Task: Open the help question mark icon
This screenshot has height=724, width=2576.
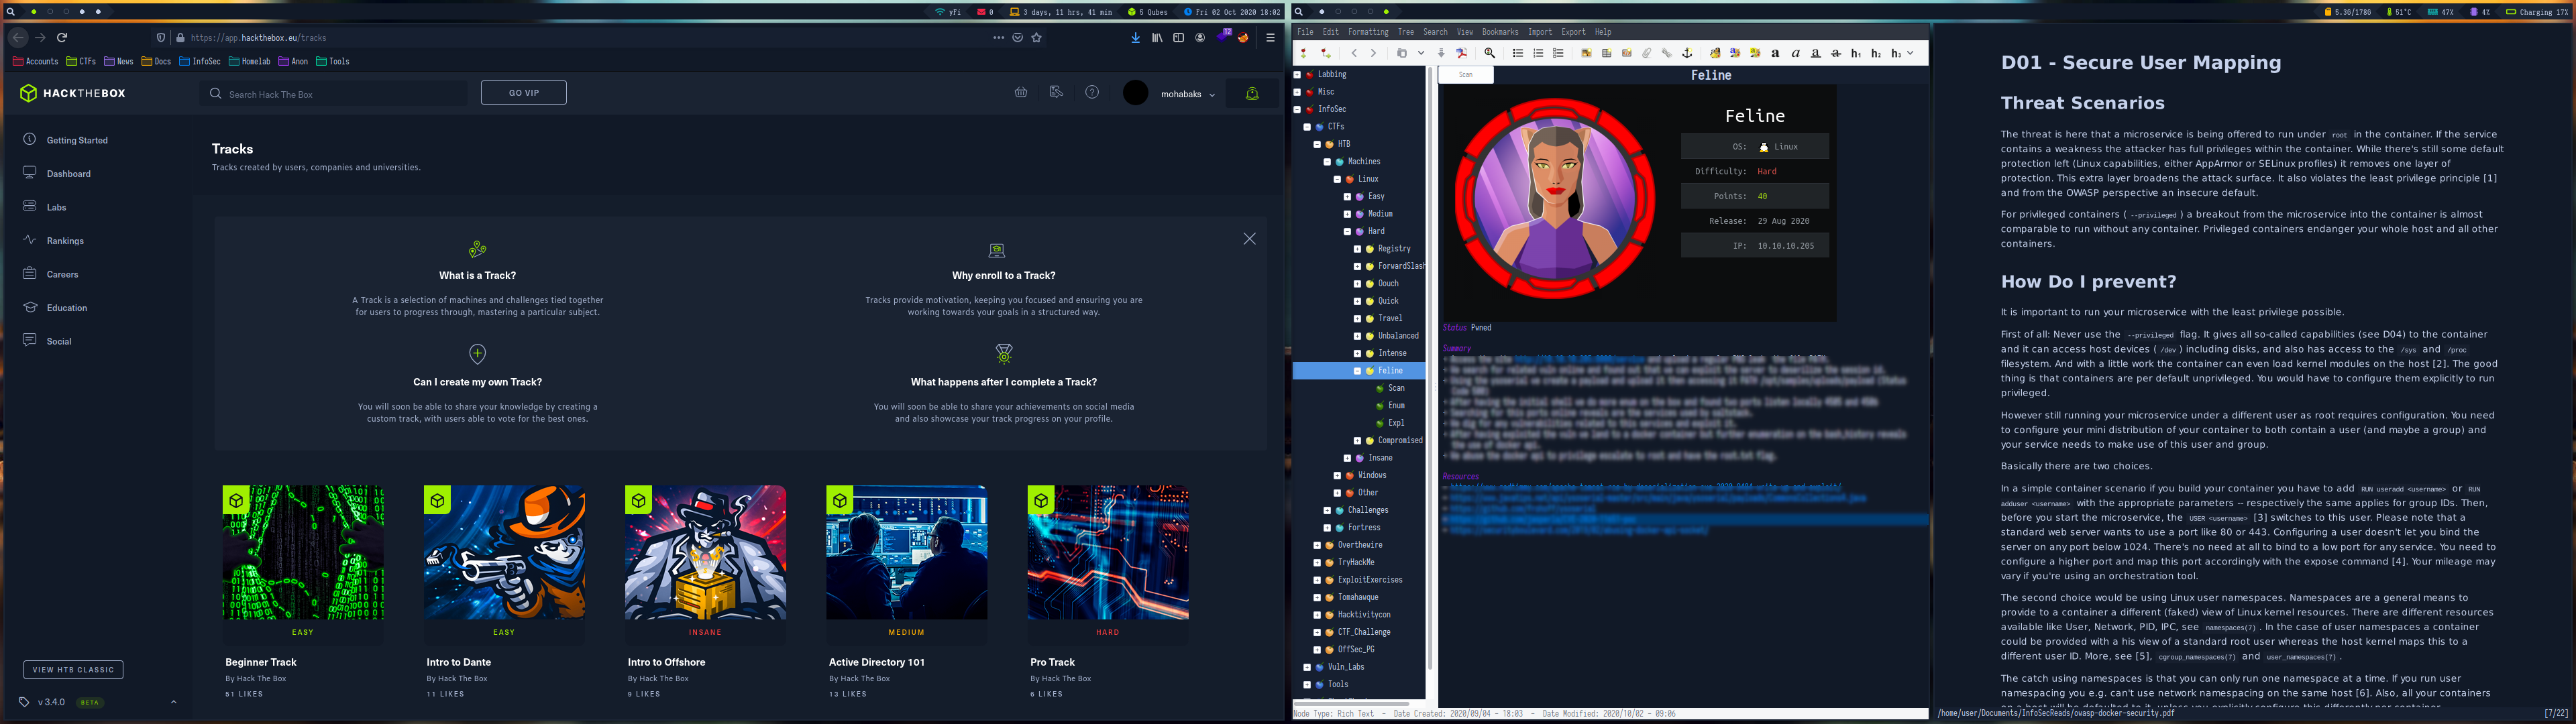Action: click(x=1092, y=92)
